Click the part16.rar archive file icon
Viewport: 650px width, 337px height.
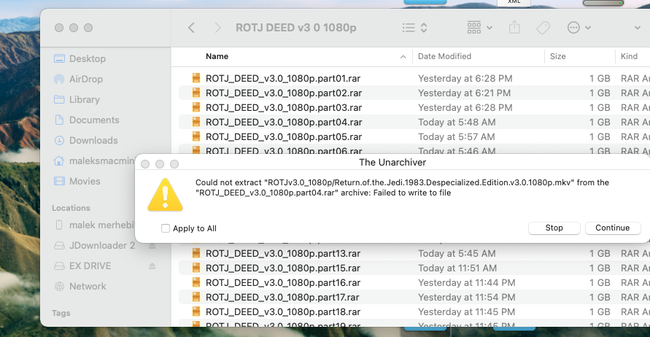point(196,282)
